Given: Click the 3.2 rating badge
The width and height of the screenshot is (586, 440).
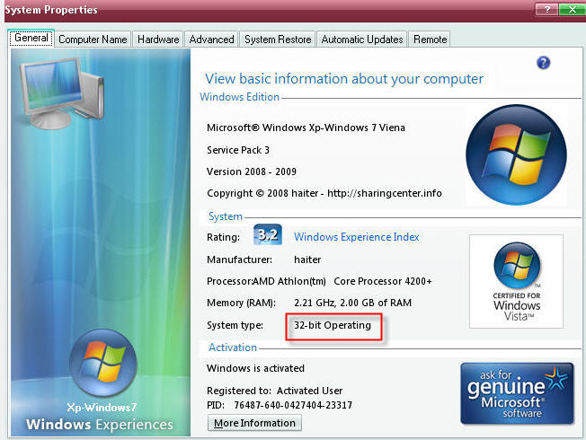Looking at the screenshot, I should (268, 234).
